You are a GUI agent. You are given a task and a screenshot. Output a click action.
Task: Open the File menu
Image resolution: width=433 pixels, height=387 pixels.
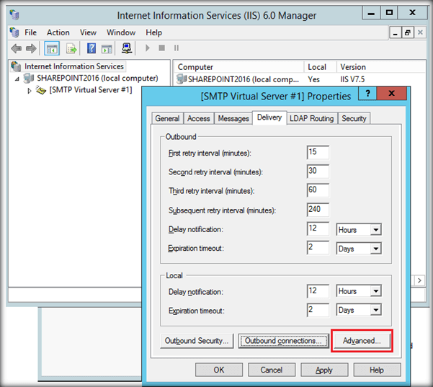(x=30, y=32)
